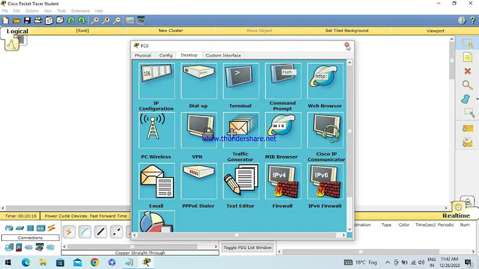
Task: Select the Inspect magnifier tool
Action: pyautogui.click(x=467, y=85)
